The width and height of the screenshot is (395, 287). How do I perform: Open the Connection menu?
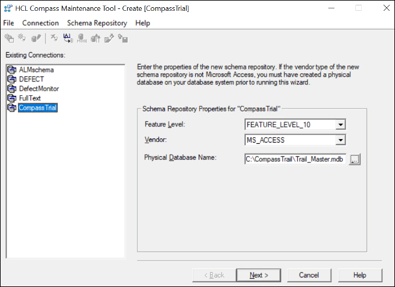pyautogui.click(x=40, y=23)
